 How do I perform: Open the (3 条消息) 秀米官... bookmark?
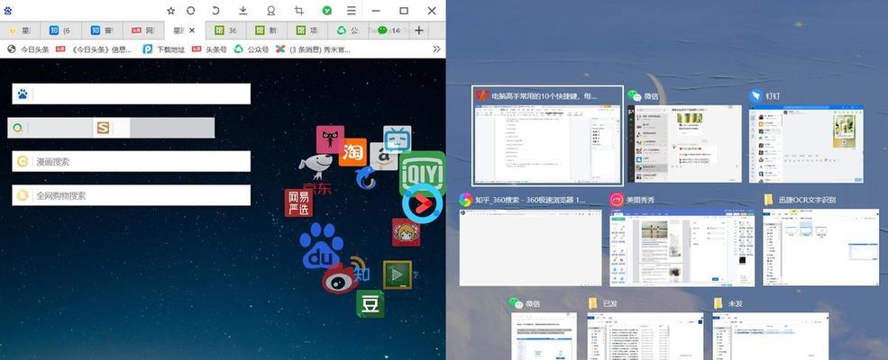pyautogui.click(x=313, y=49)
